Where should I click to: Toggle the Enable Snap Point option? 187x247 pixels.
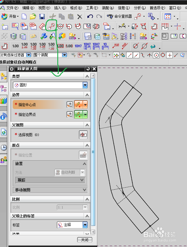point(116,55)
